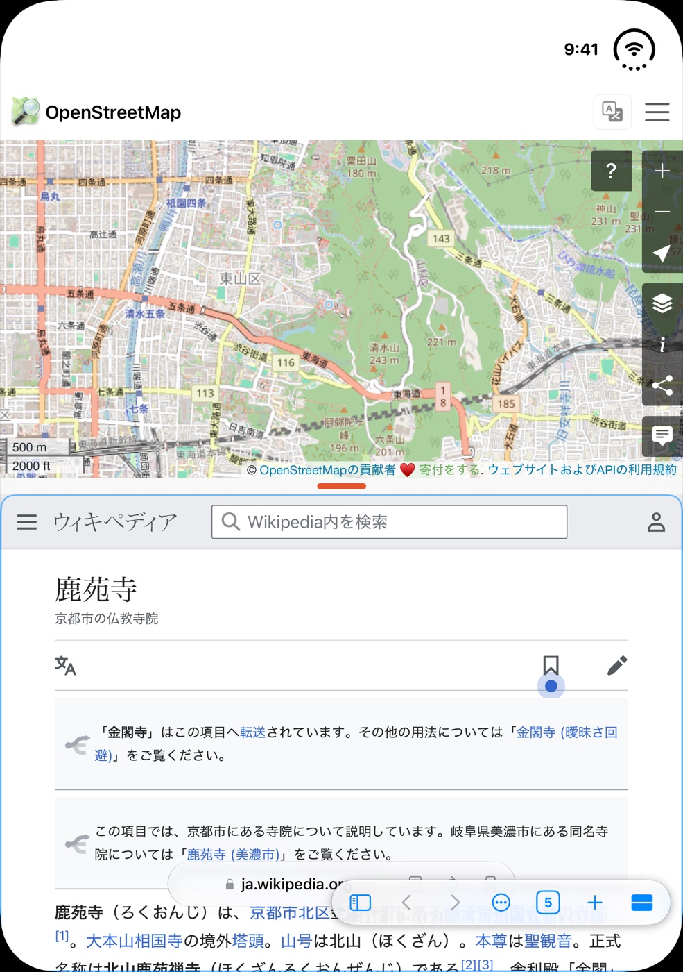683x972 pixels.
Task: Open 山号 link
Action: pos(297,941)
